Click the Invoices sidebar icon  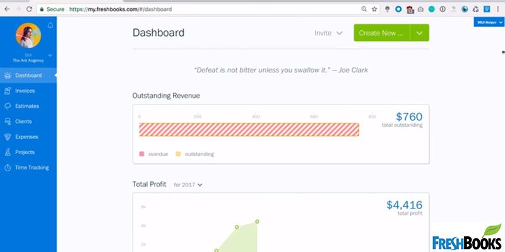click(x=8, y=91)
